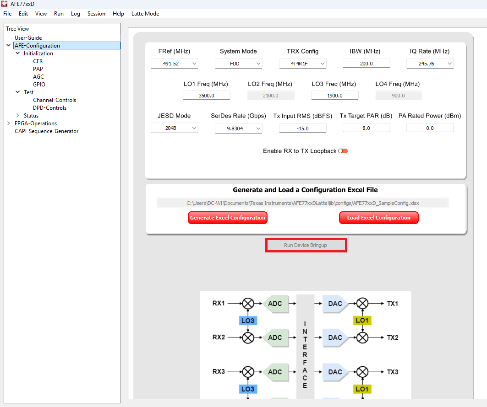
Task: Collapse the AFE-Configuration tree node
Action: [x=9, y=46]
